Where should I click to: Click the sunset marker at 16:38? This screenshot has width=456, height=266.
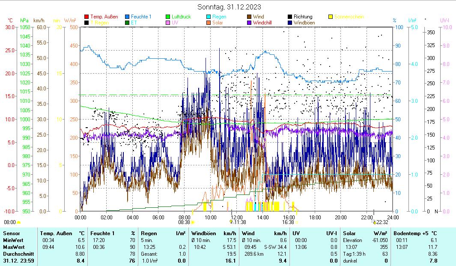297,222
